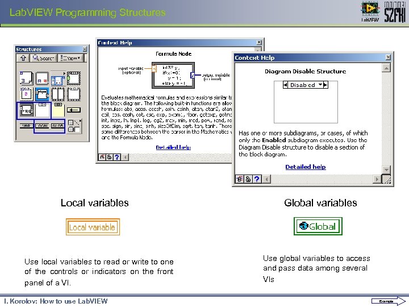
Task: Click the down arrow of Diagram Disable help's scrollbar
Action: pos(386,169)
